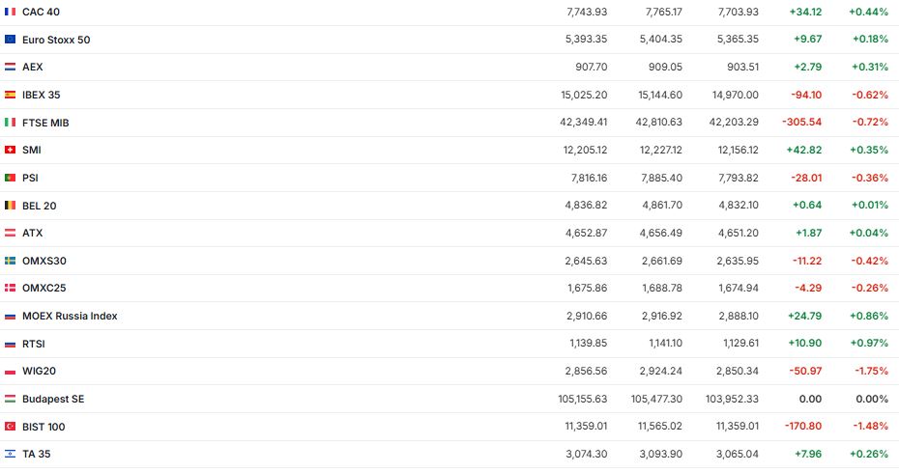
Task: Open the MOEX Russia Index link
Action: 70,316
